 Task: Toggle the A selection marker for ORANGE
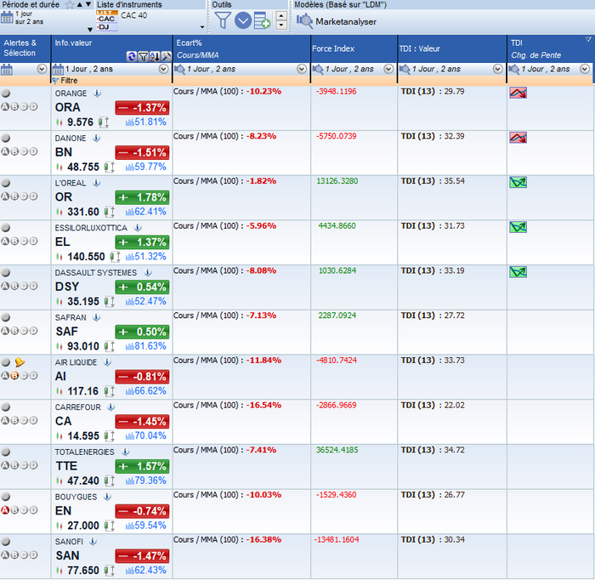point(5,106)
